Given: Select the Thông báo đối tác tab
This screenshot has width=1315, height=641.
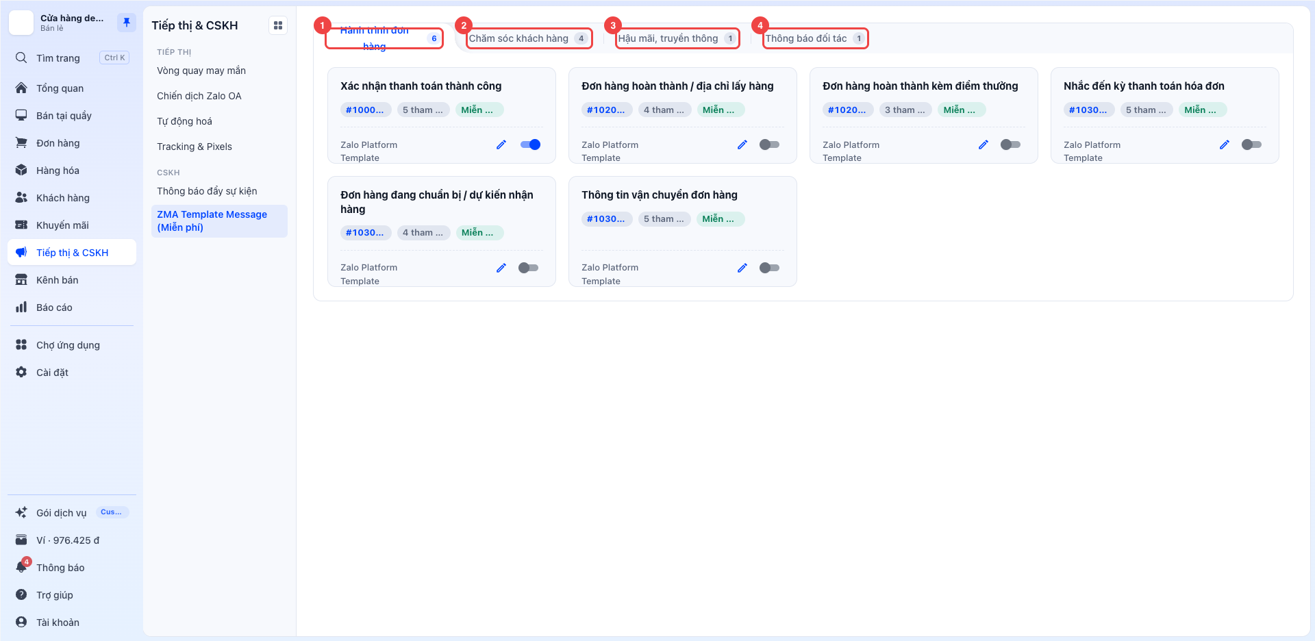Looking at the screenshot, I should (815, 38).
